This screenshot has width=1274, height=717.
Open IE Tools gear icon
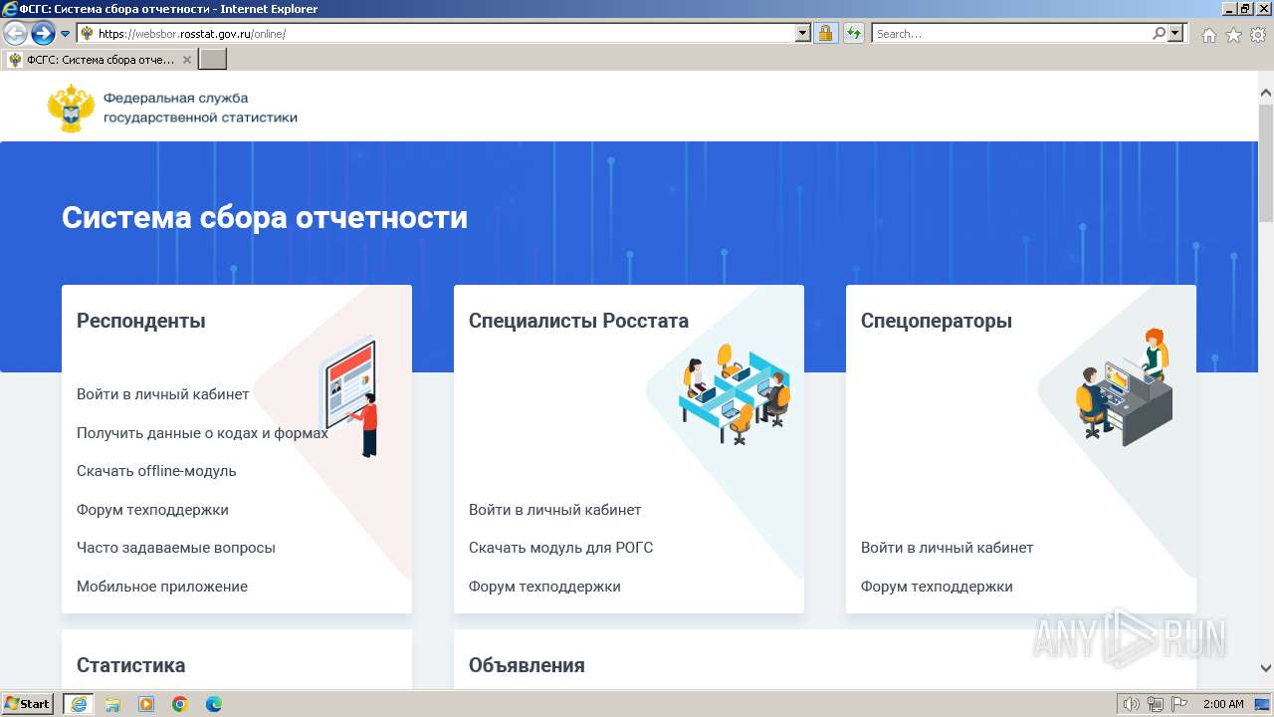pyautogui.click(x=1258, y=35)
